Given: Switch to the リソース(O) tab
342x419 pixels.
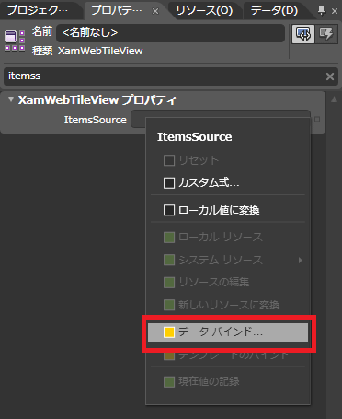Looking at the screenshot, I should pos(204,11).
